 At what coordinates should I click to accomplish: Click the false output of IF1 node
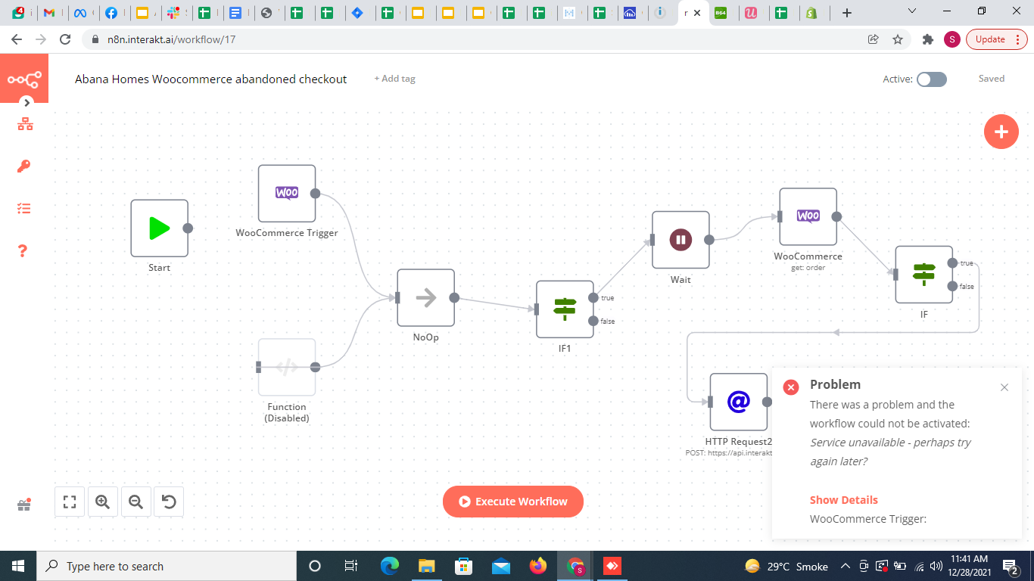(593, 321)
